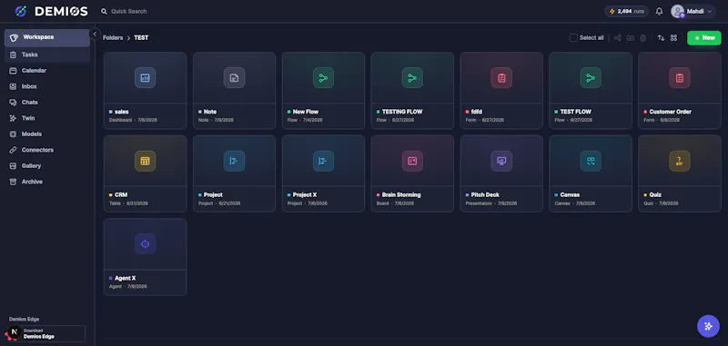Click the Quick Search magnifier icon
The image size is (728, 346).
[104, 12]
